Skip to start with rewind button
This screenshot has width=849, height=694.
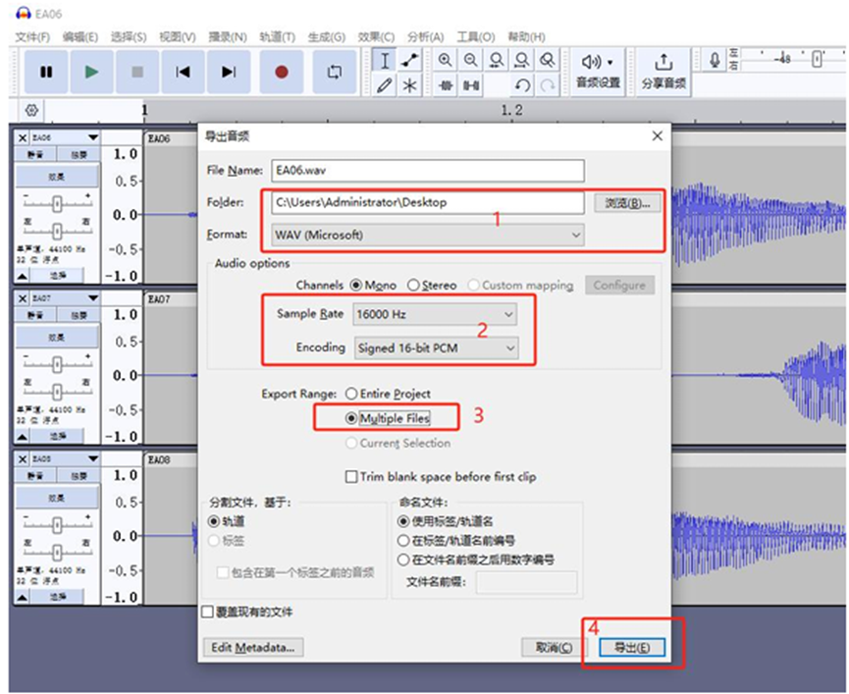pyautogui.click(x=183, y=72)
